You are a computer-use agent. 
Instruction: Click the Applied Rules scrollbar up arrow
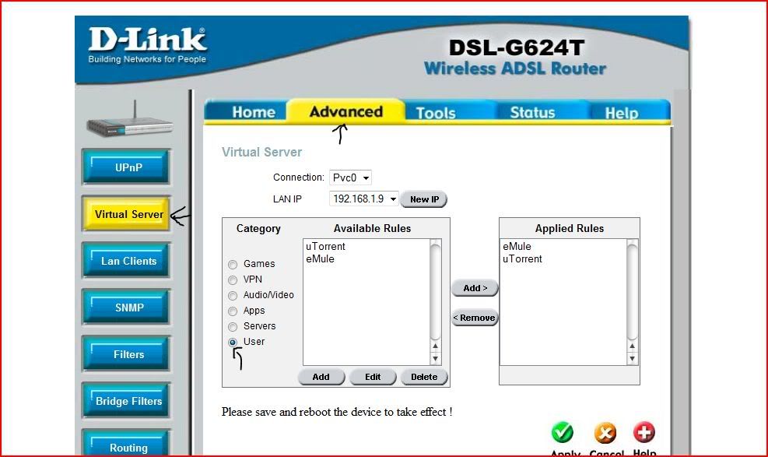click(633, 346)
